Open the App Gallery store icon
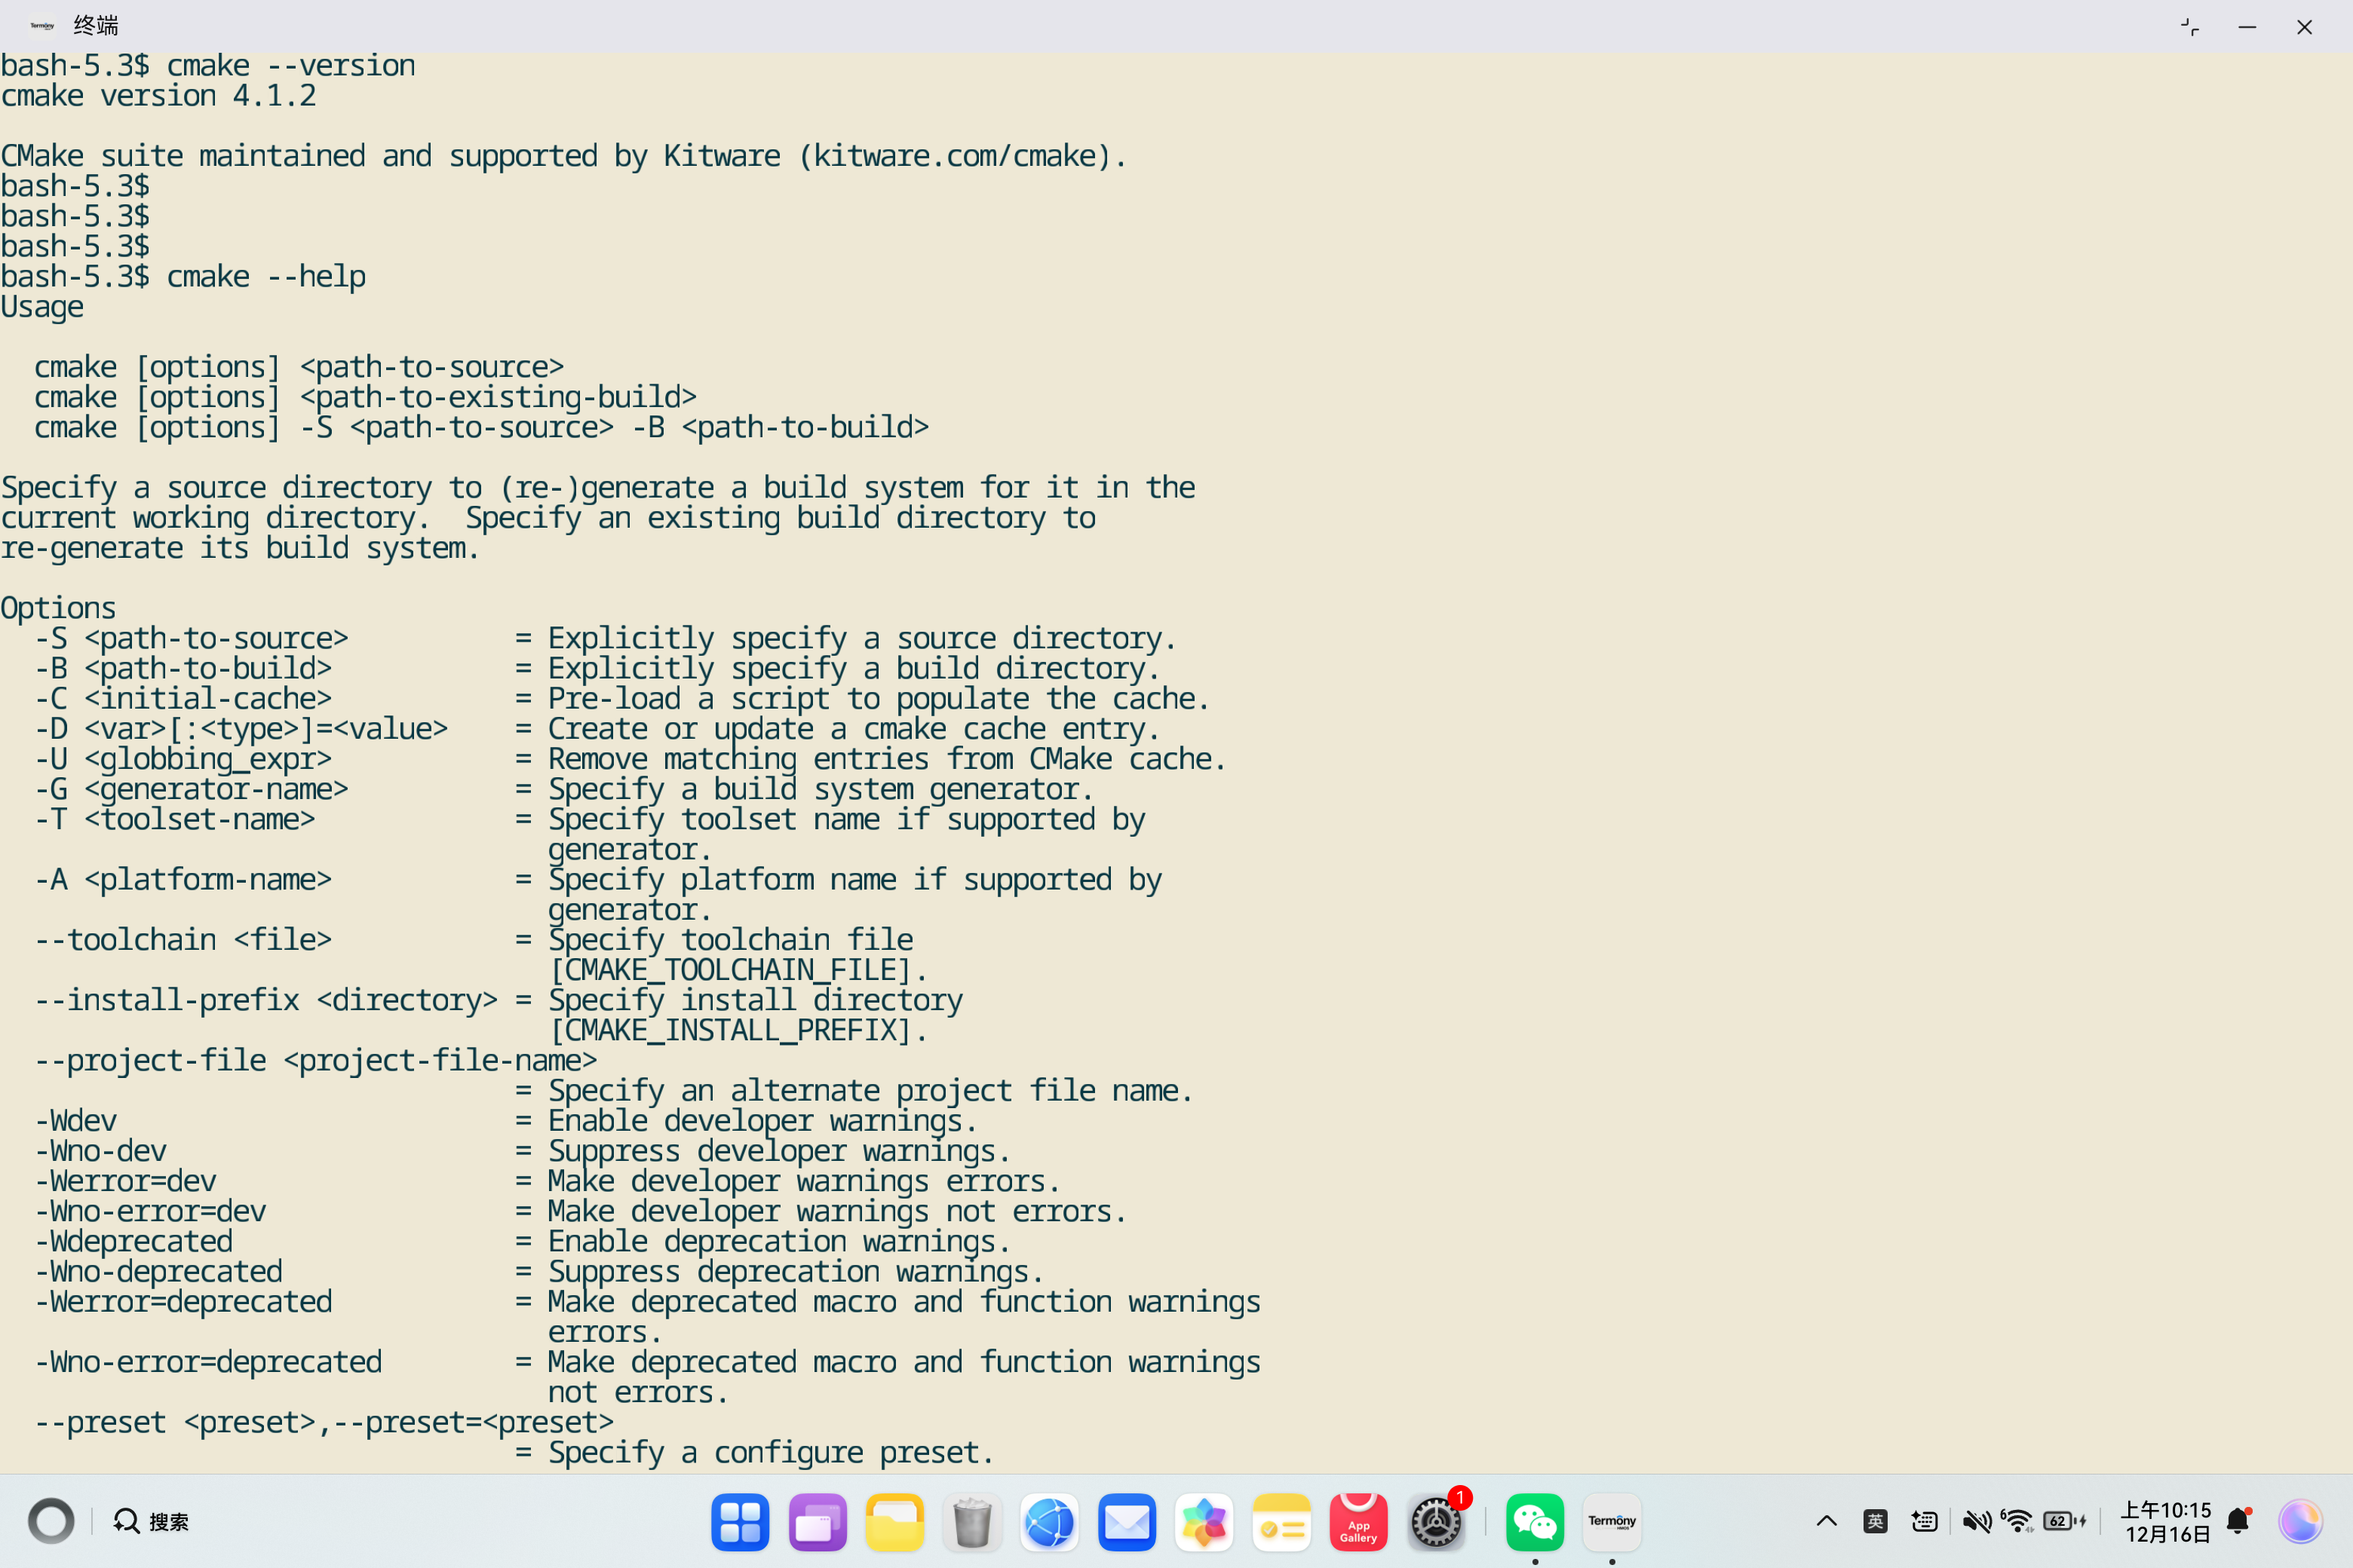This screenshot has width=2353, height=1568. coord(1357,1522)
